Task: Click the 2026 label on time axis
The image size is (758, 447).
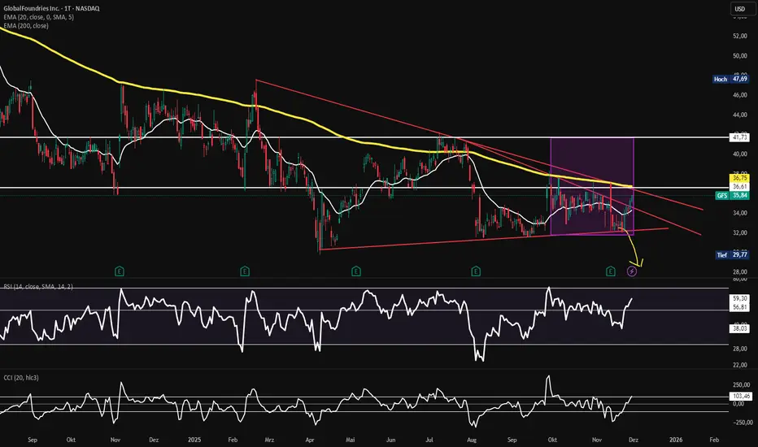Action: [676, 440]
